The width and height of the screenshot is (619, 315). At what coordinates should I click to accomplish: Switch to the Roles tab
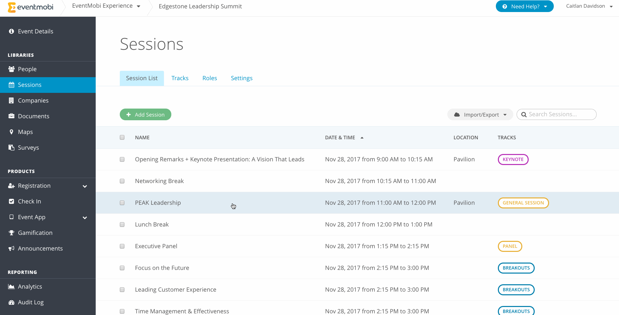click(x=210, y=78)
